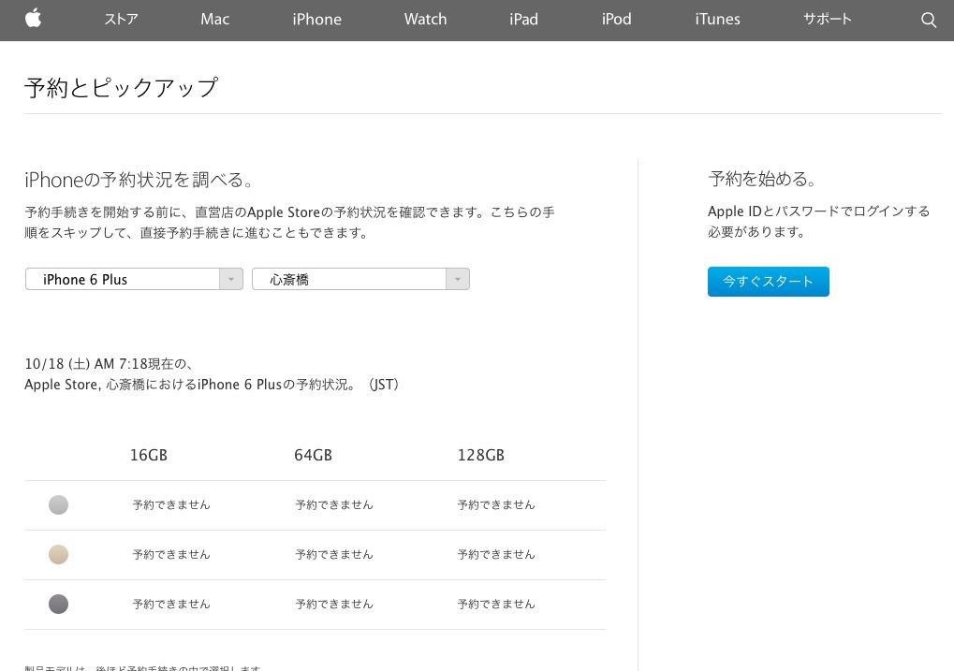954x671 pixels.
Task: Click silver 16GB 予約できません cell
Action: (171, 505)
